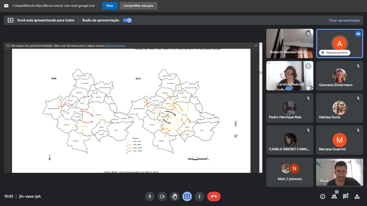The height and width of the screenshot is (206, 367).
Task: Click muted mic icon on Roberto Mendes tile
Action: tap(308, 34)
